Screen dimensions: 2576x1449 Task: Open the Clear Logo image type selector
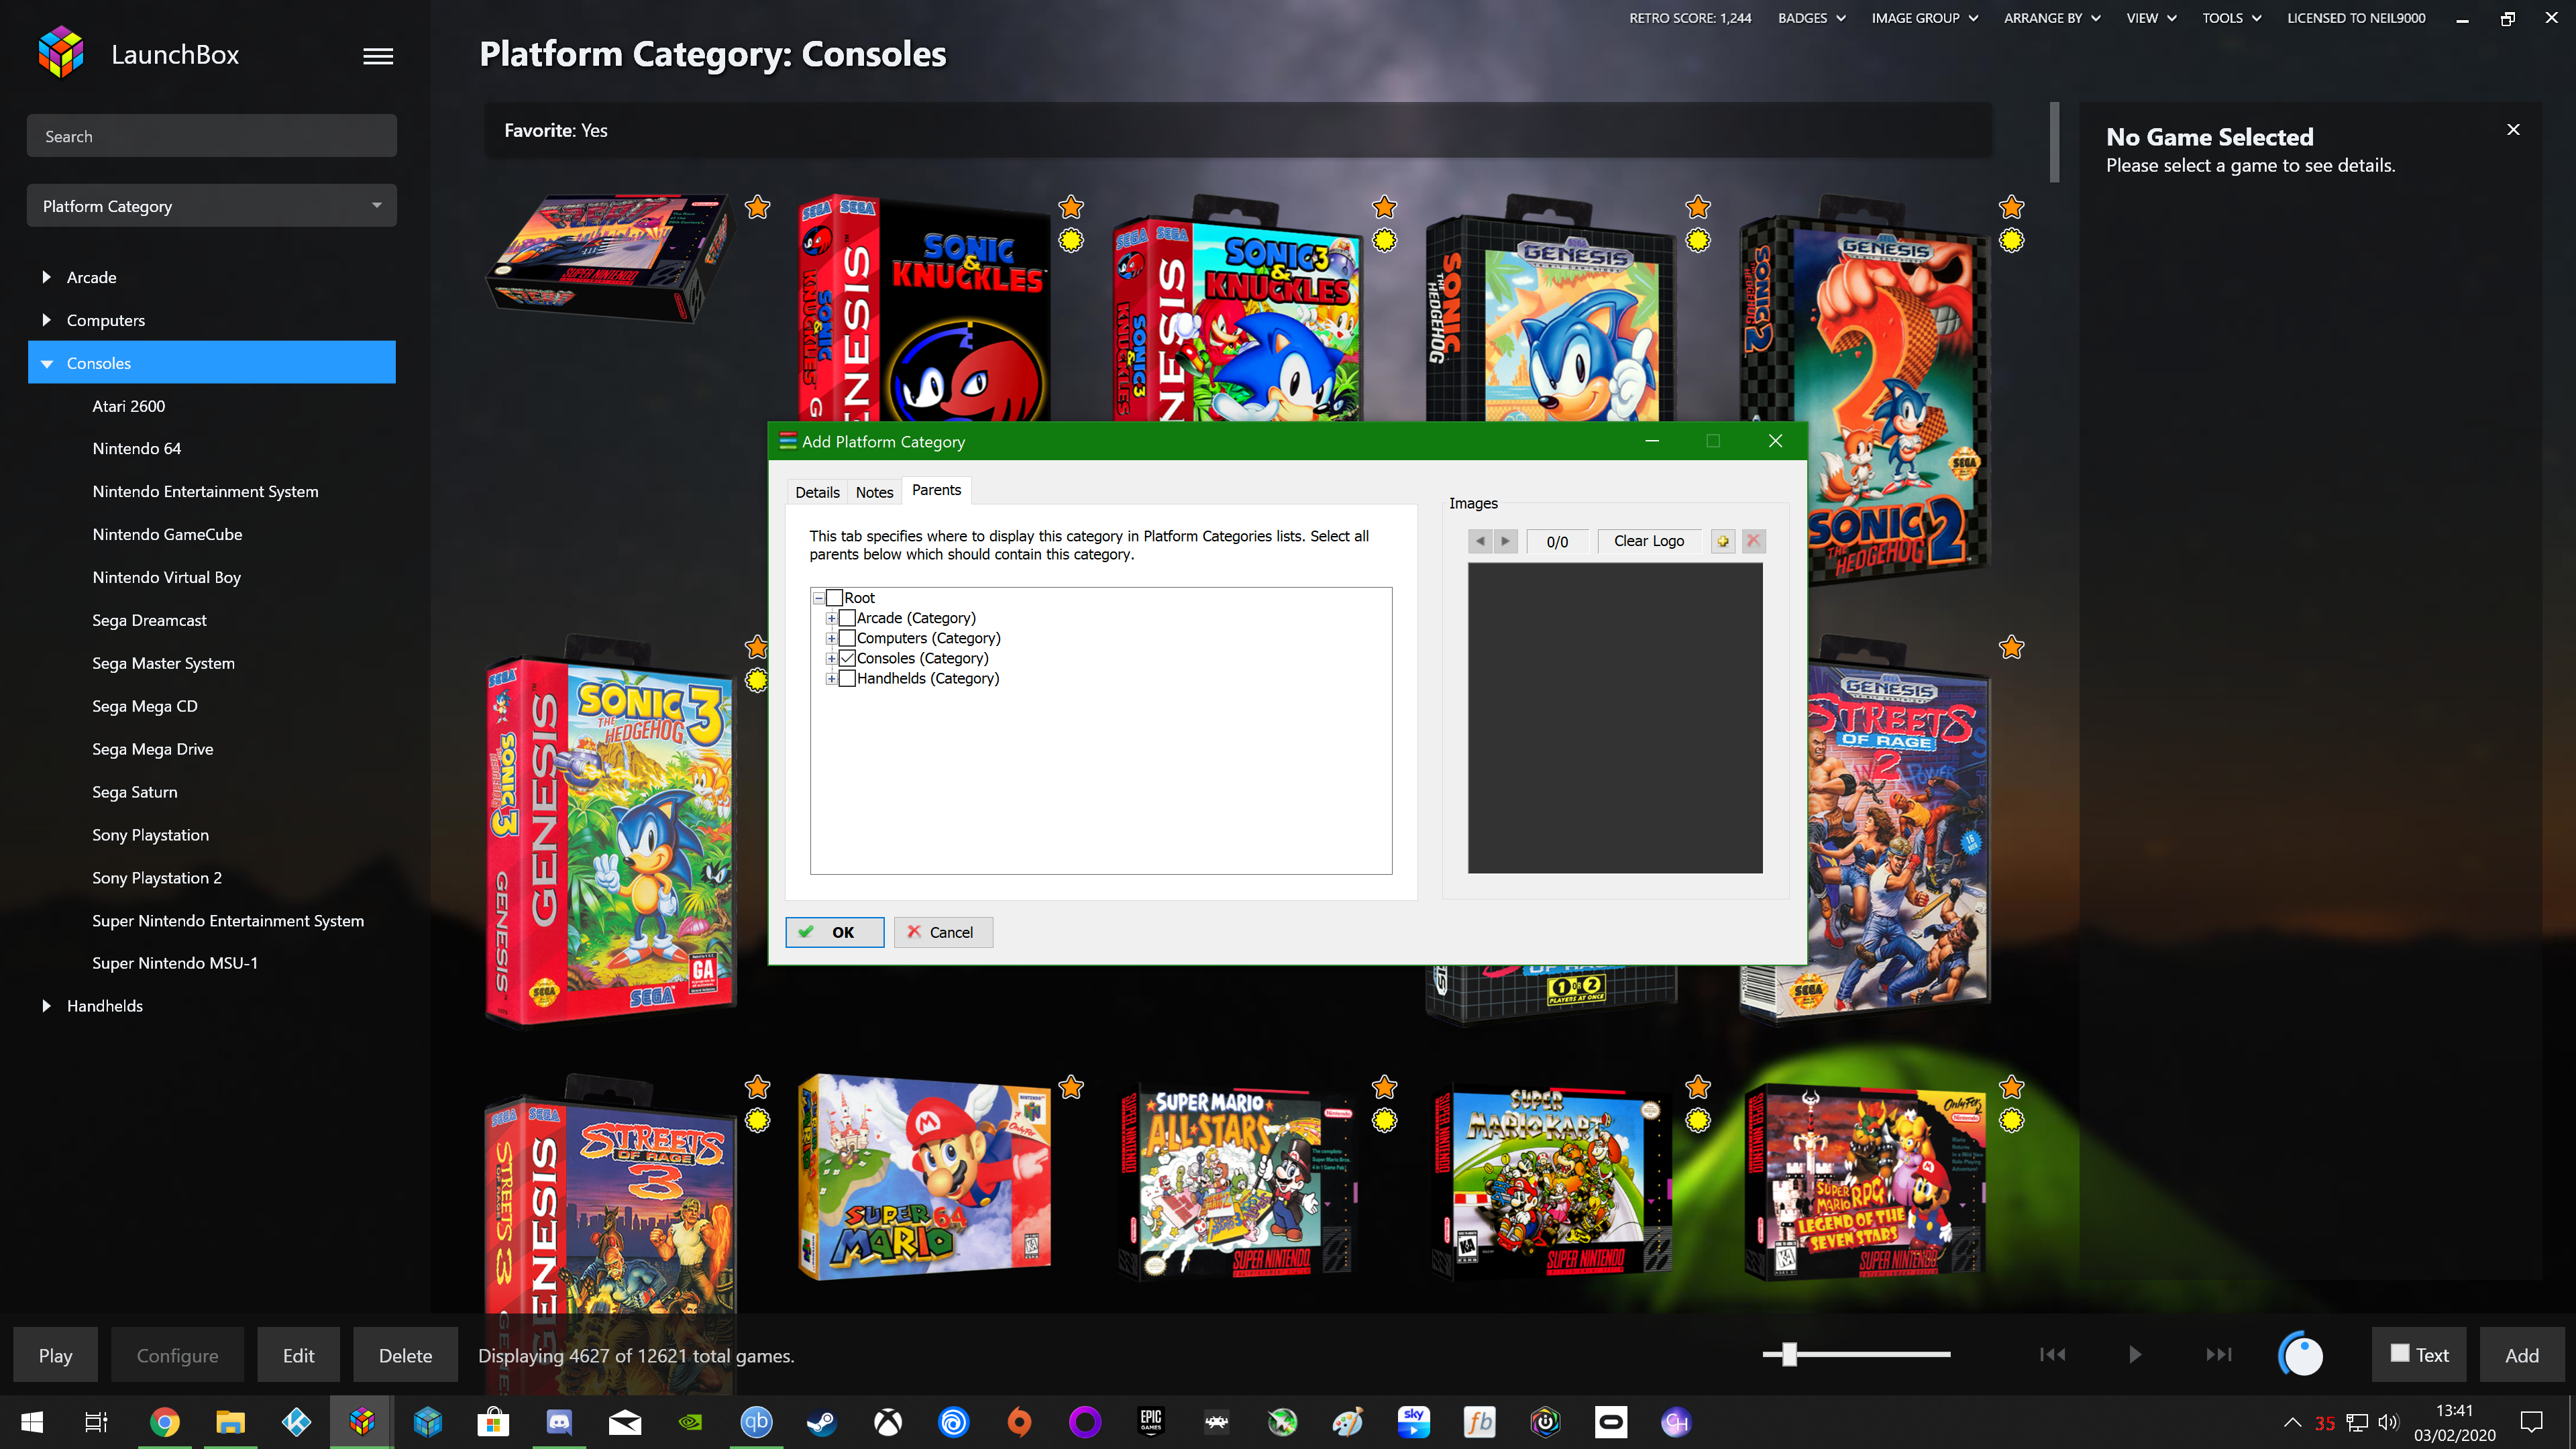(x=1649, y=541)
